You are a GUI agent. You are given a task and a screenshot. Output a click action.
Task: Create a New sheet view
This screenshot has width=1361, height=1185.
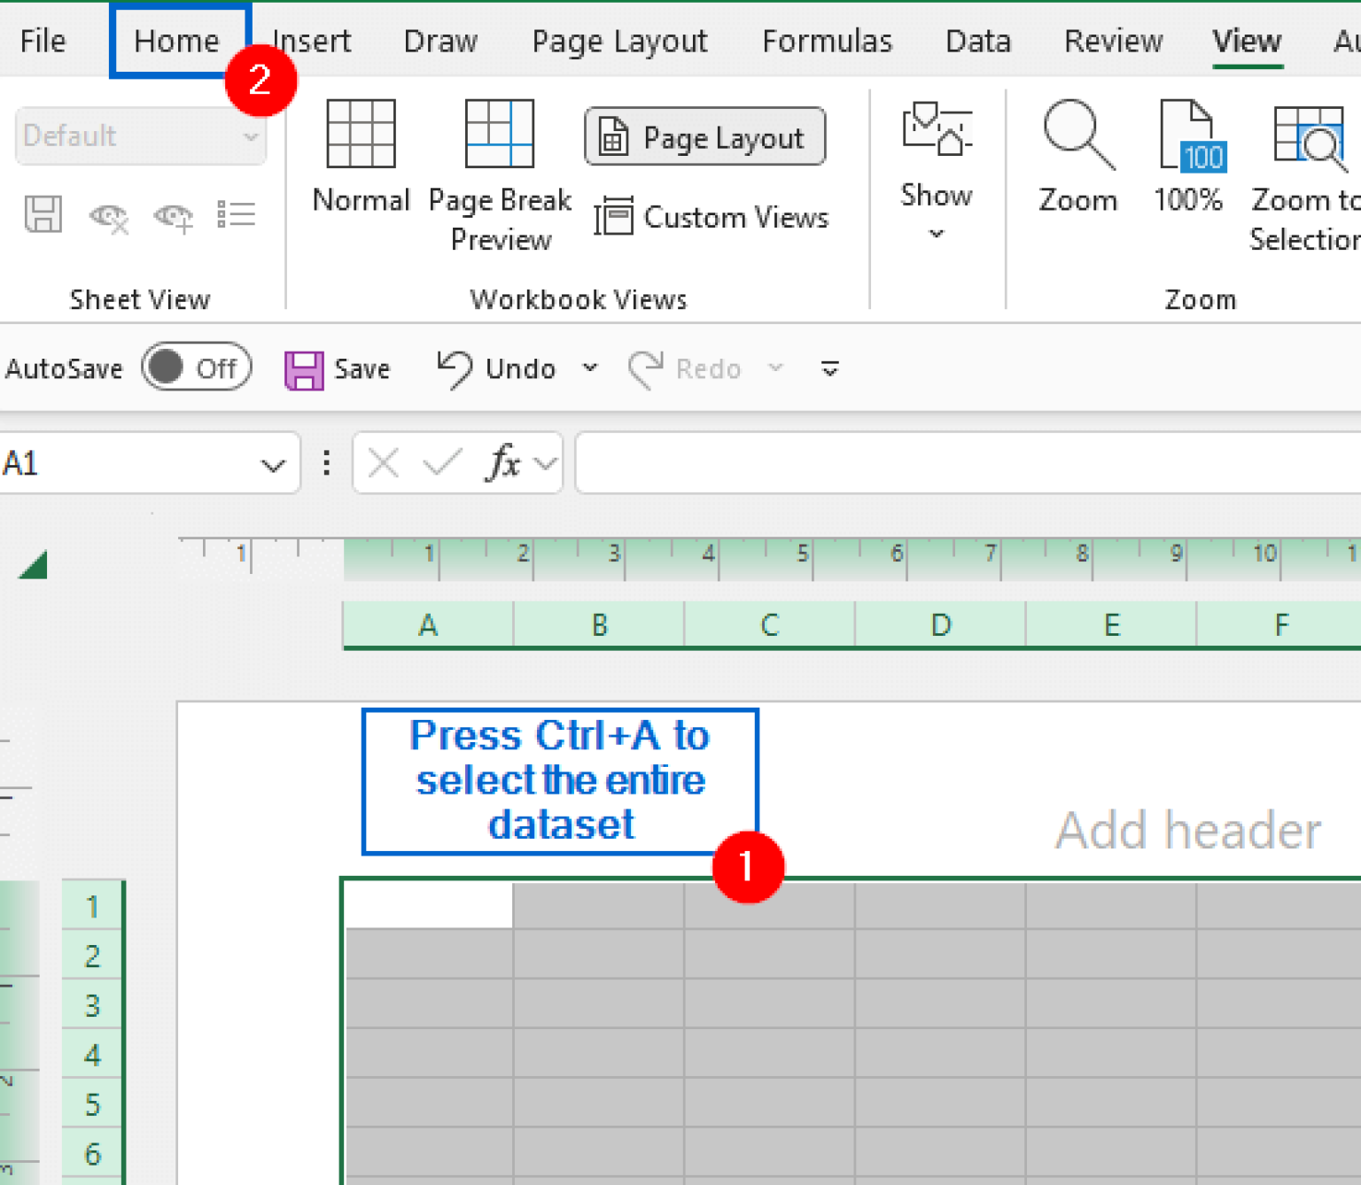[x=174, y=215]
